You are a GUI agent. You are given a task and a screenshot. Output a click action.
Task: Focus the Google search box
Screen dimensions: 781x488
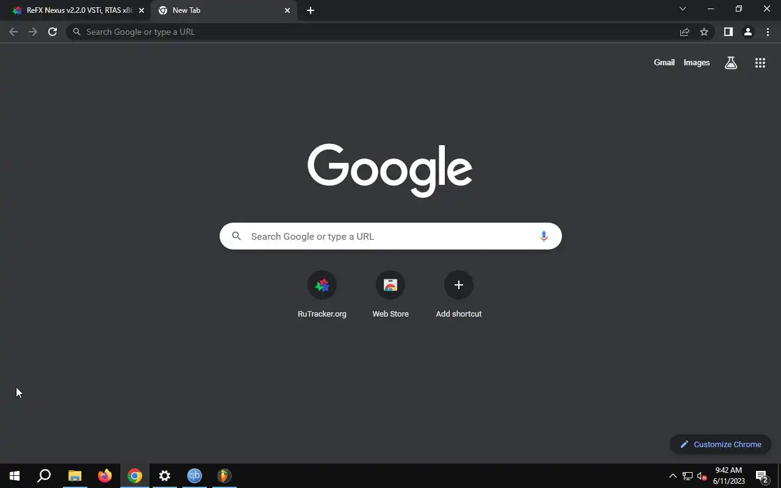(x=390, y=236)
